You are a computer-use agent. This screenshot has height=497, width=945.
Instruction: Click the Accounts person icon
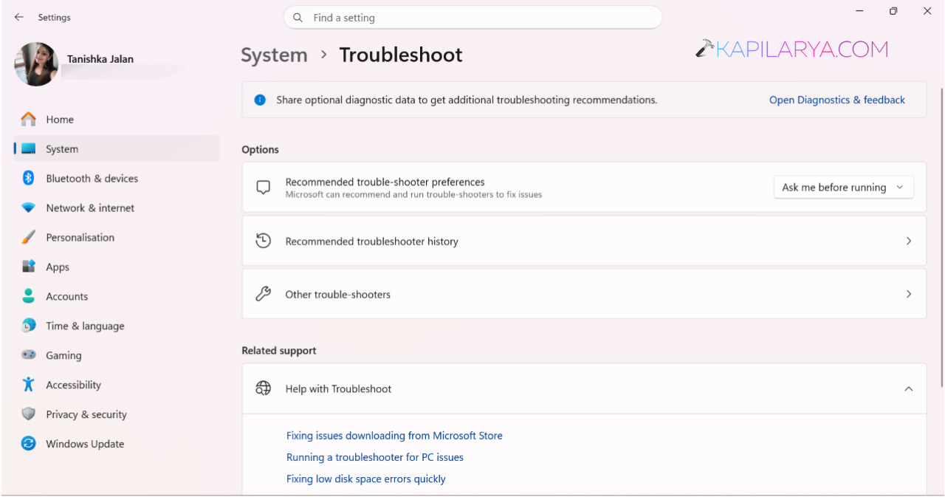pos(28,296)
